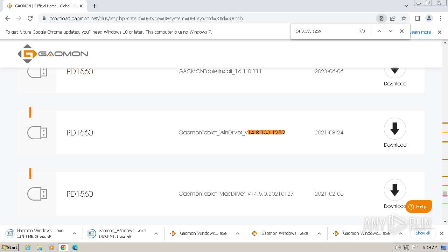Click USB icon of the WinDriver row
Screen dimensions: 448x252
37,133
